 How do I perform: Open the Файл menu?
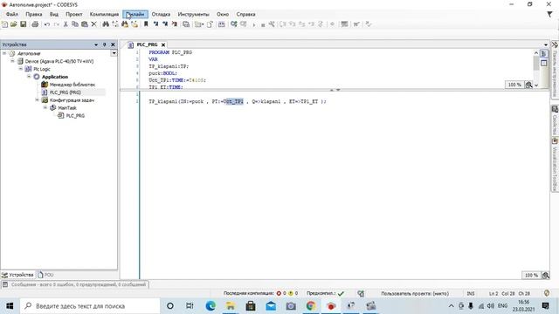pos(12,14)
